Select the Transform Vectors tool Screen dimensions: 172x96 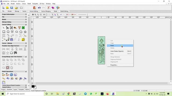(x=11, y=28)
